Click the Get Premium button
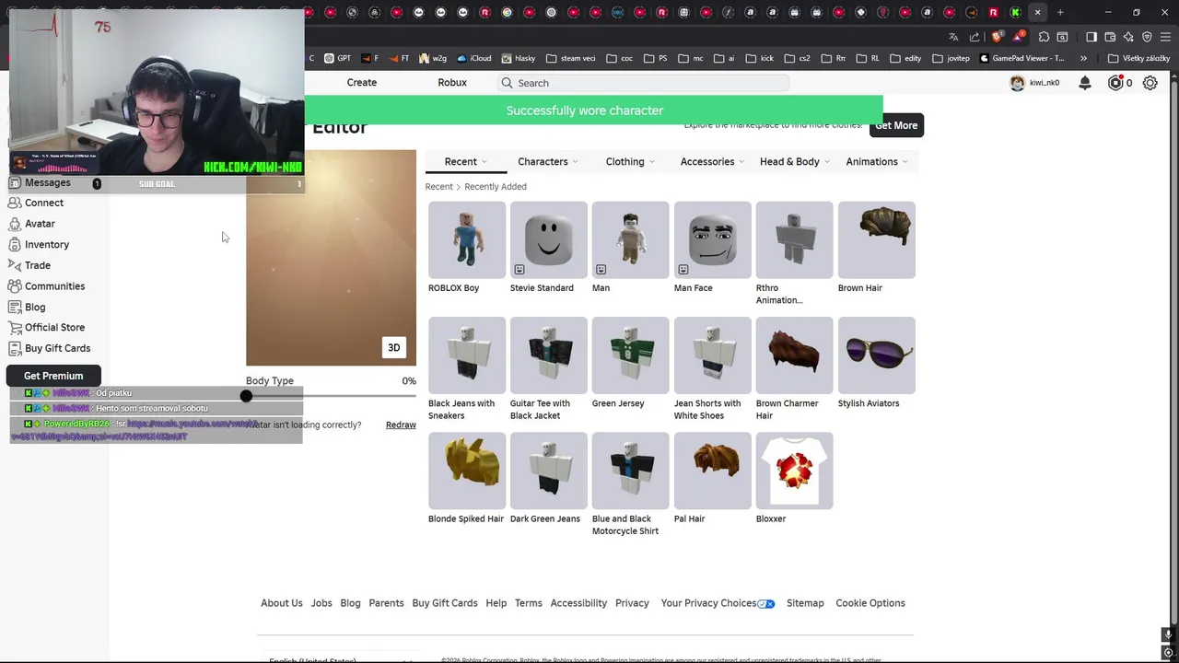 click(53, 376)
